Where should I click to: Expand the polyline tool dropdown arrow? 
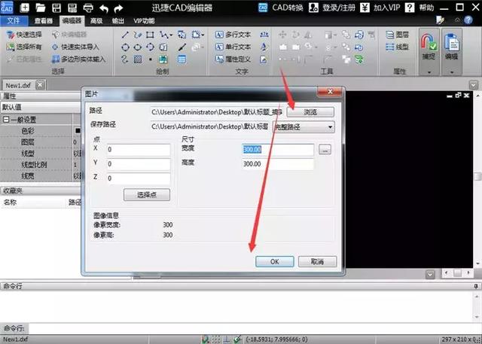(171, 35)
